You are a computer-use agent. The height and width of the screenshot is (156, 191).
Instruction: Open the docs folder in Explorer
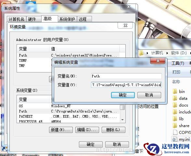click(x=180, y=105)
